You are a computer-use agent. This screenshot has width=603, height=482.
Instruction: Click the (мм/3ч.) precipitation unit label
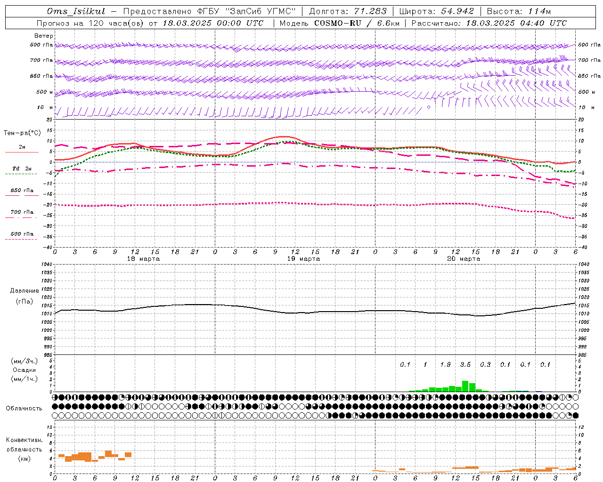(24, 361)
